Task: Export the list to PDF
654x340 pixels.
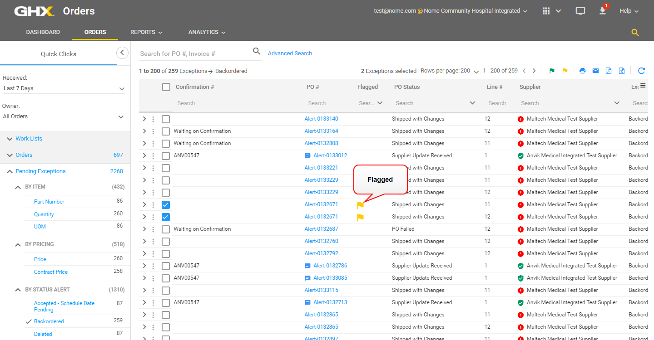Action: 609,71
